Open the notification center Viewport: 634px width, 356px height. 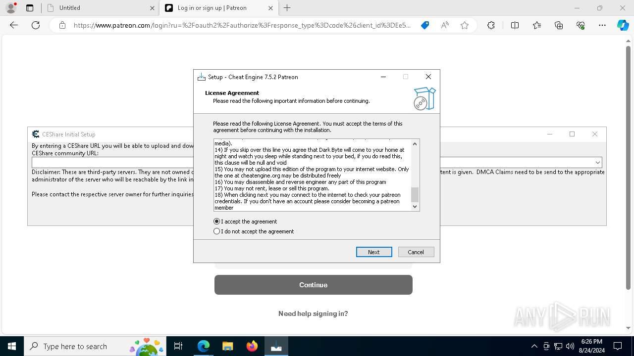coord(618,346)
